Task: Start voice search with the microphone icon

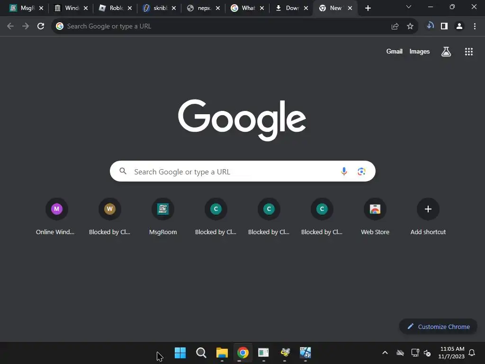Action: point(344,171)
